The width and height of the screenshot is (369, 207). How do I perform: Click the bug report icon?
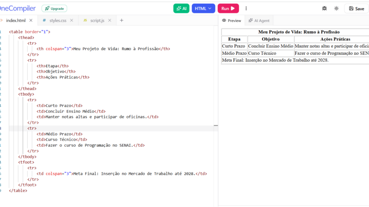(x=324, y=8)
